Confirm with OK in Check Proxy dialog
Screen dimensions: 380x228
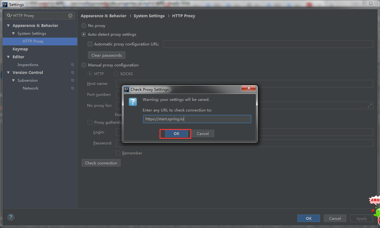(x=176, y=134)
